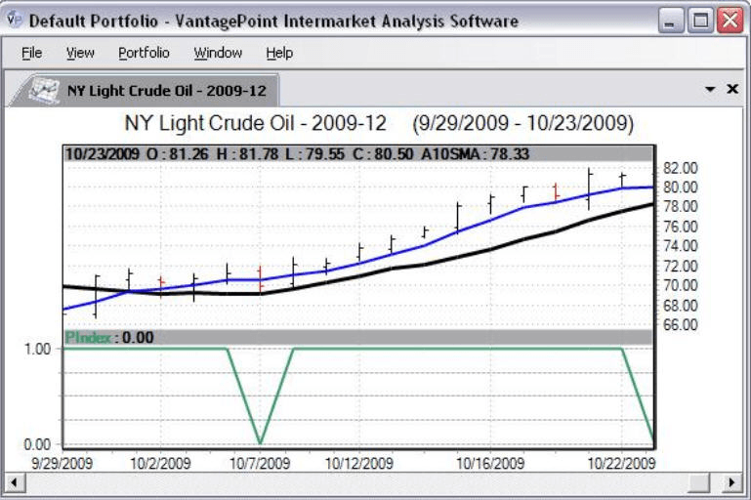Close the NY Light Crude Oil tab
751x500 pixels.
point(732,89)
